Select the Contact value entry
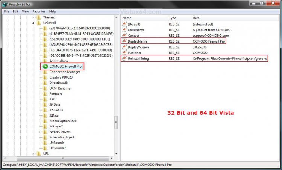 click(x=134, y=35)
